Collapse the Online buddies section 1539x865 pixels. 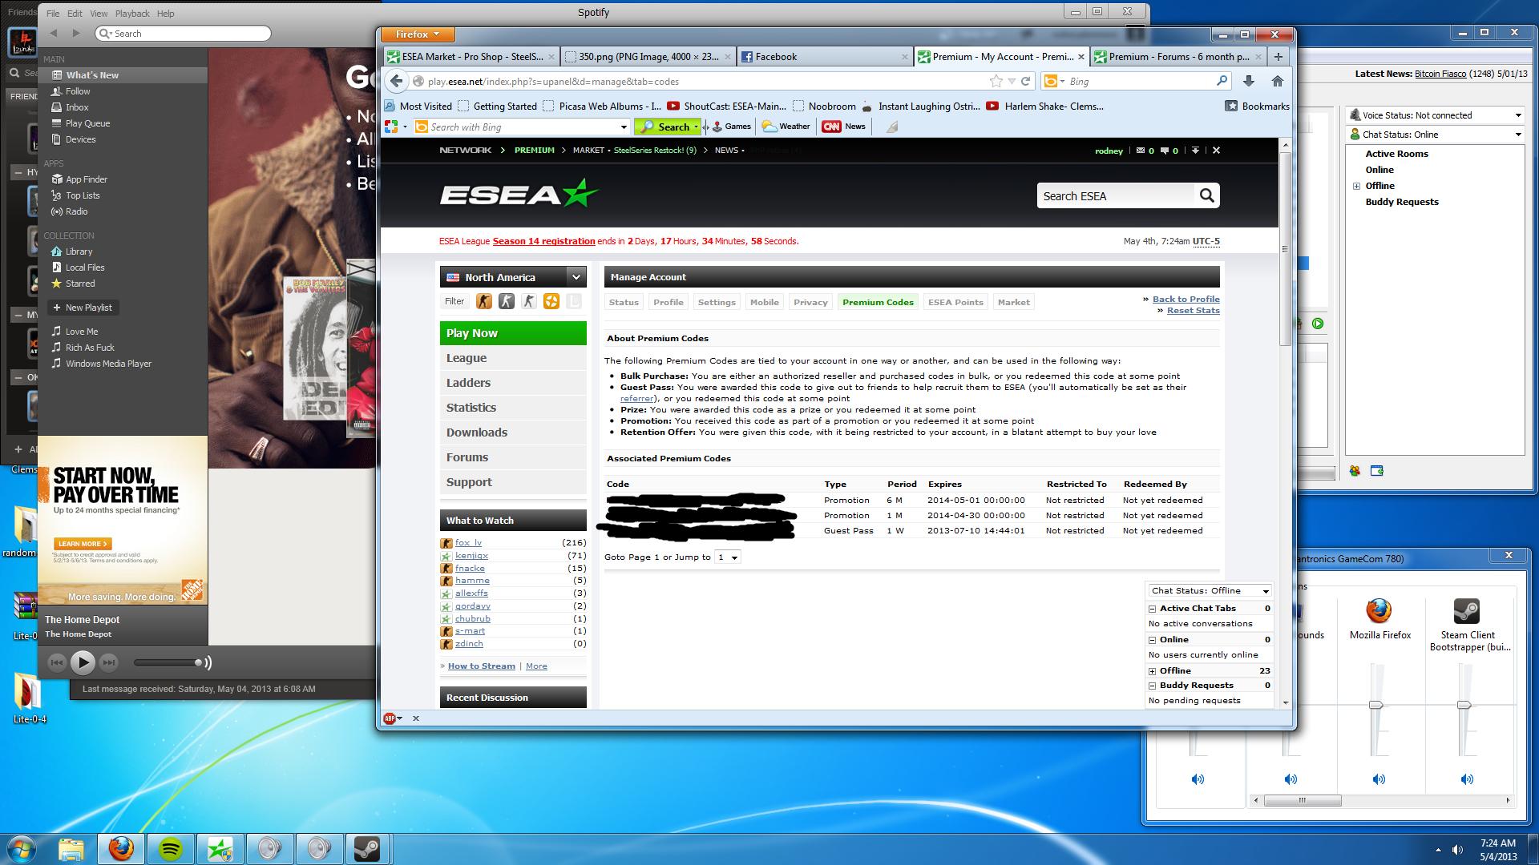(x=1152, y=640)
